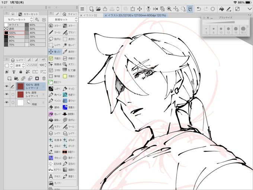The width and height of the screenshot is (253, 190).
Task: Select the 長方形 rectangle selection button
Action: 69,39
